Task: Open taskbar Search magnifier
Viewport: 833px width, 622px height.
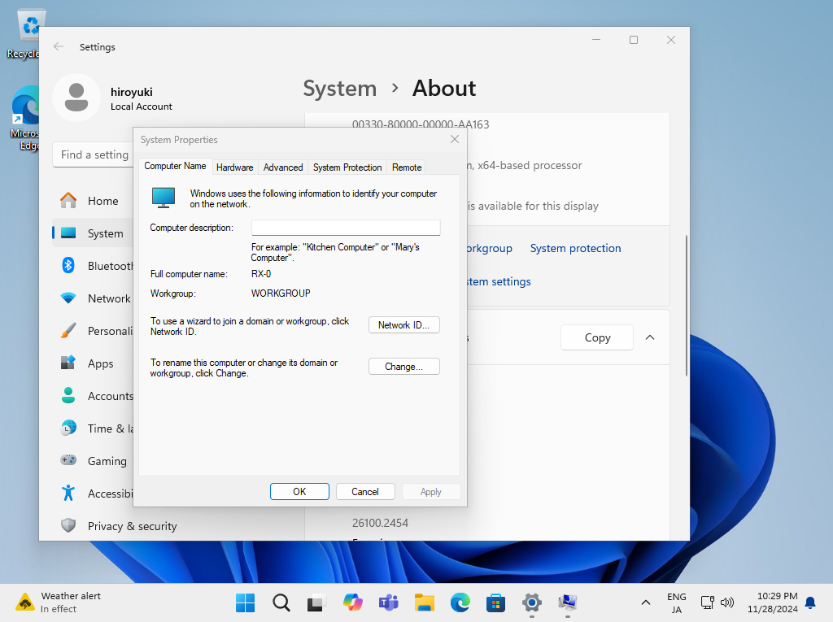Action: point(281,602)
